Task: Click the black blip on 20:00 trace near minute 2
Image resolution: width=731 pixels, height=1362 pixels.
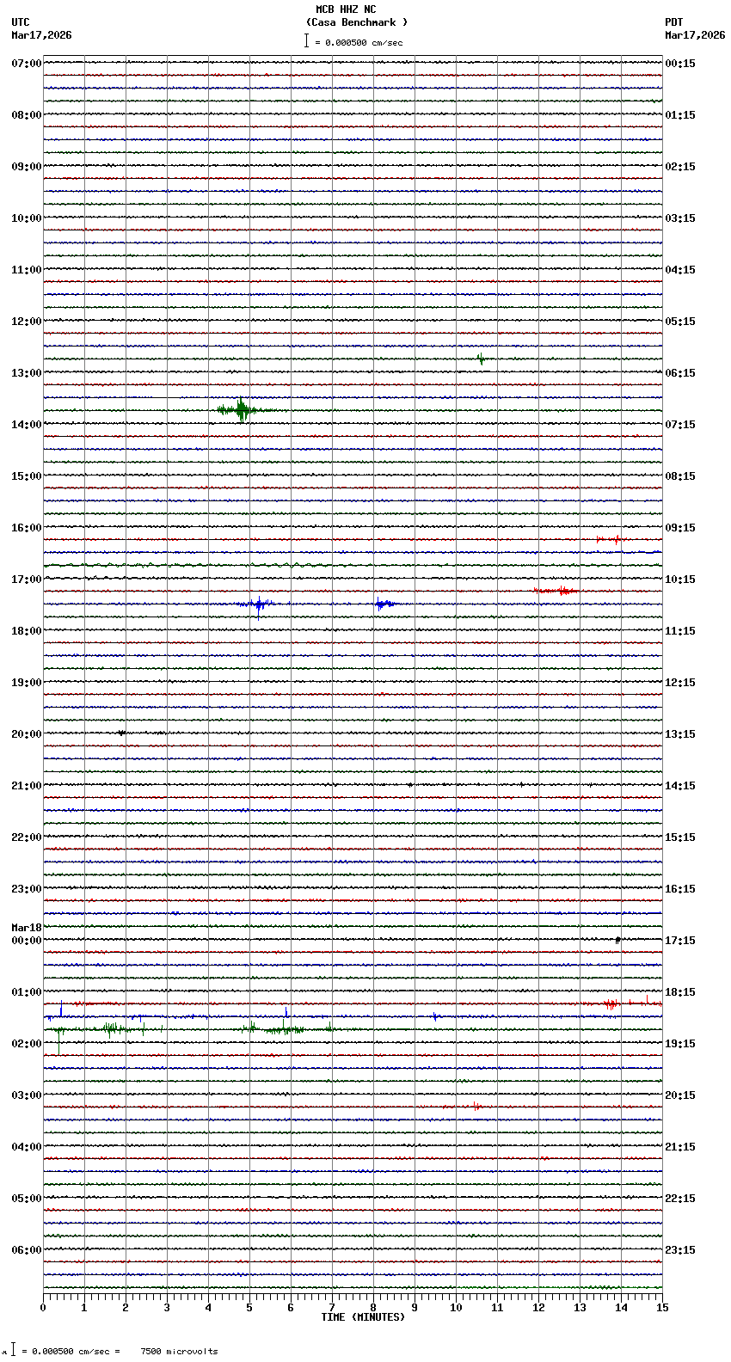Action: [x=122, y=733]
